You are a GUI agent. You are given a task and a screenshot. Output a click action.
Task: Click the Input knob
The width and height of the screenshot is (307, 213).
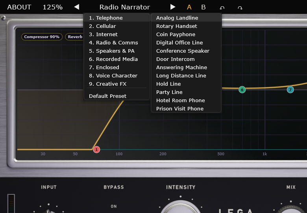coord(48,211)
